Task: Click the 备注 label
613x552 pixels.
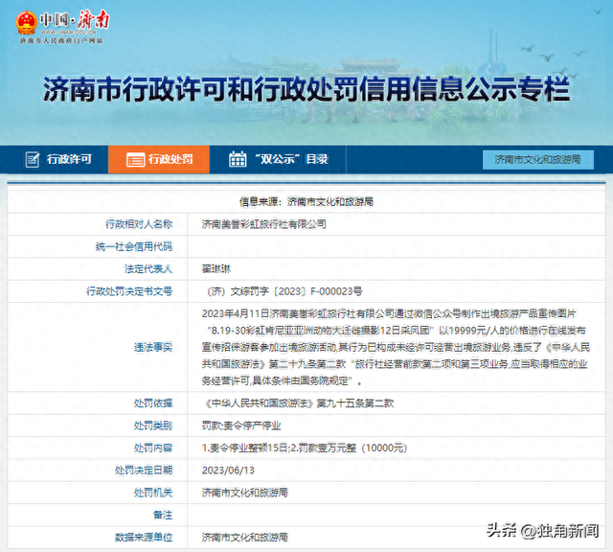Action: click(x=163, y=515)
